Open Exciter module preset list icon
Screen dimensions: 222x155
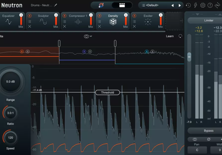pos(134,22)
